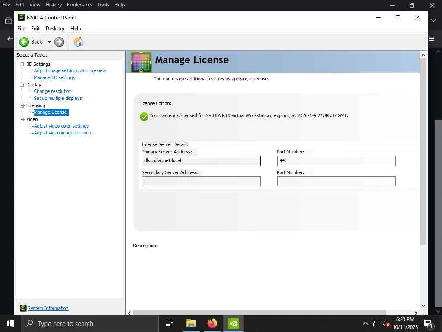Open the System Information link
The width and height of the screenshot is (442, 332).
point(48,308)
